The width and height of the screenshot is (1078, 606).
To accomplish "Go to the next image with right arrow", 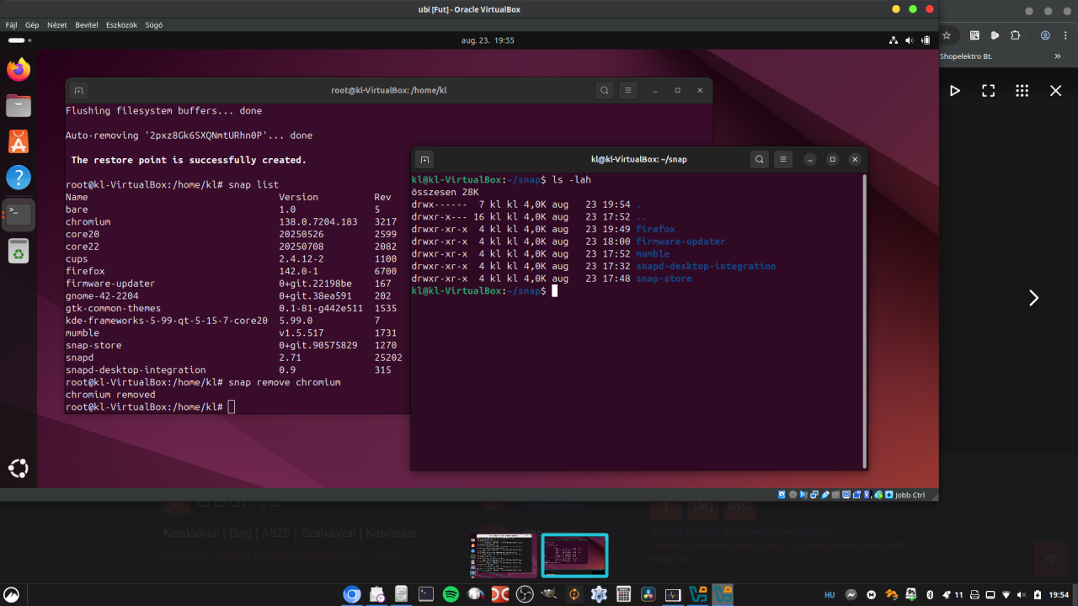I will [1033, 298].
